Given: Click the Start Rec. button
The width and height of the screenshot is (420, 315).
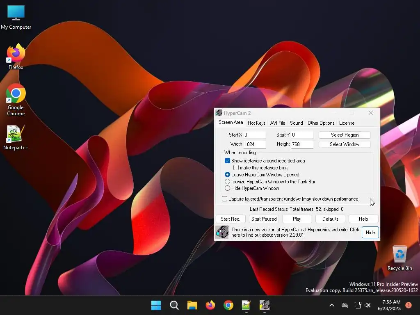Looking at the screenshot, I should [x=231, y=219].
